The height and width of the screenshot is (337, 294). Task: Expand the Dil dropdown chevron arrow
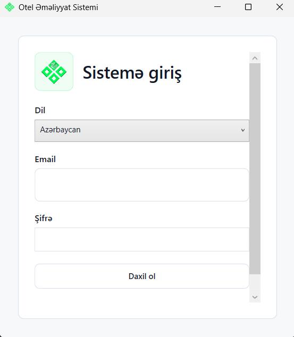(243, 130)
